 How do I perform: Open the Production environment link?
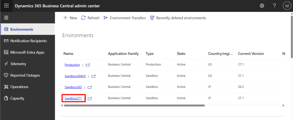click(72, 65)
